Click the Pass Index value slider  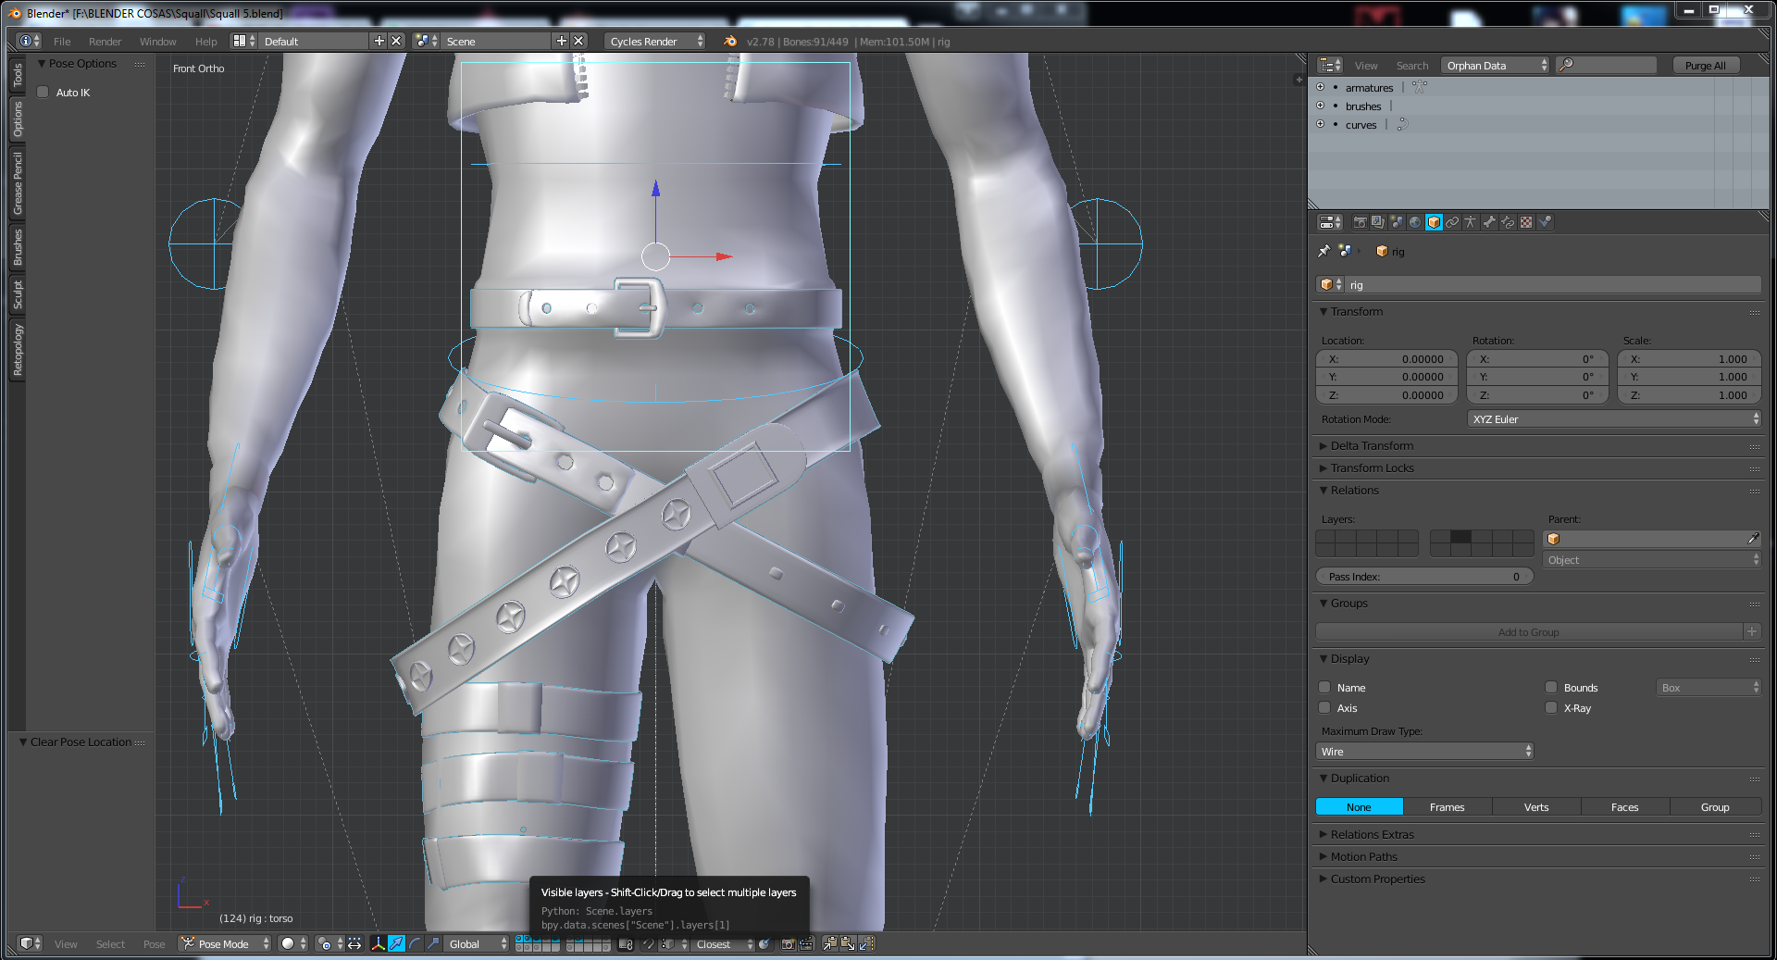[1424, 576]
